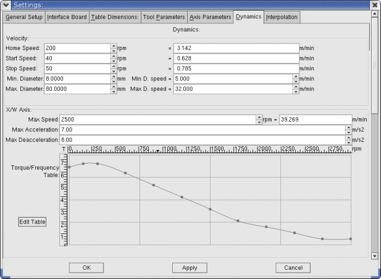Go to the Interpolation tab

pos(282,17)
